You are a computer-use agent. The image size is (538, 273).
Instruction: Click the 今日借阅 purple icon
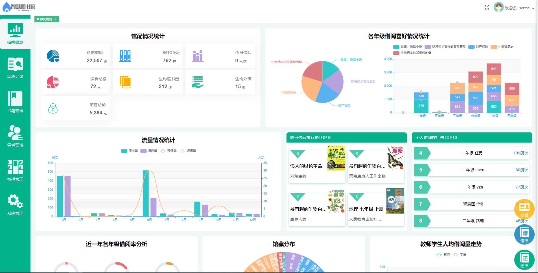coord(198,56)
